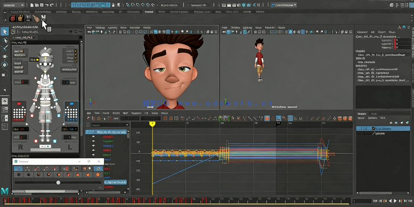Open the highlighted shelf tab
The image size is (414, 207).
click(149, 12)
